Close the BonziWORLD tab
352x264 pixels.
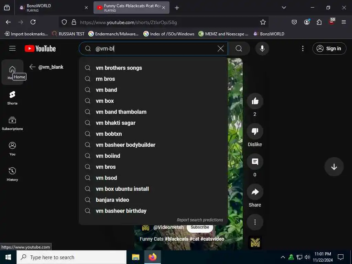click(x=86, y=8)
